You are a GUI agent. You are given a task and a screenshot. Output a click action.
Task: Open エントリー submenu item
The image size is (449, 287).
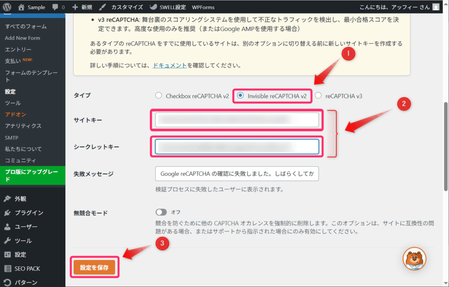tap(18, 49)
